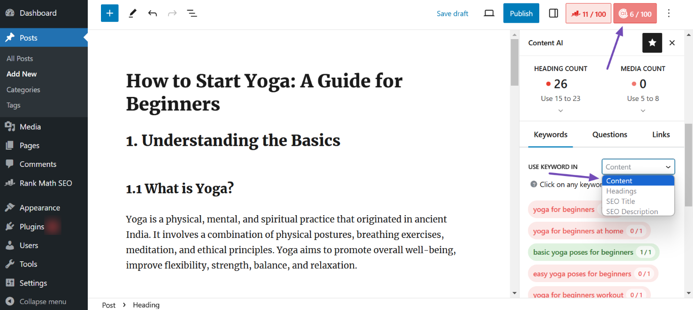Expand the Heading Count chevron
This screenshot has height=310, width=693.
[x=561, y=111]
